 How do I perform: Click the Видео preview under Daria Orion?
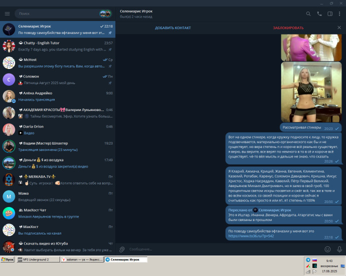[x=29, y=133]
